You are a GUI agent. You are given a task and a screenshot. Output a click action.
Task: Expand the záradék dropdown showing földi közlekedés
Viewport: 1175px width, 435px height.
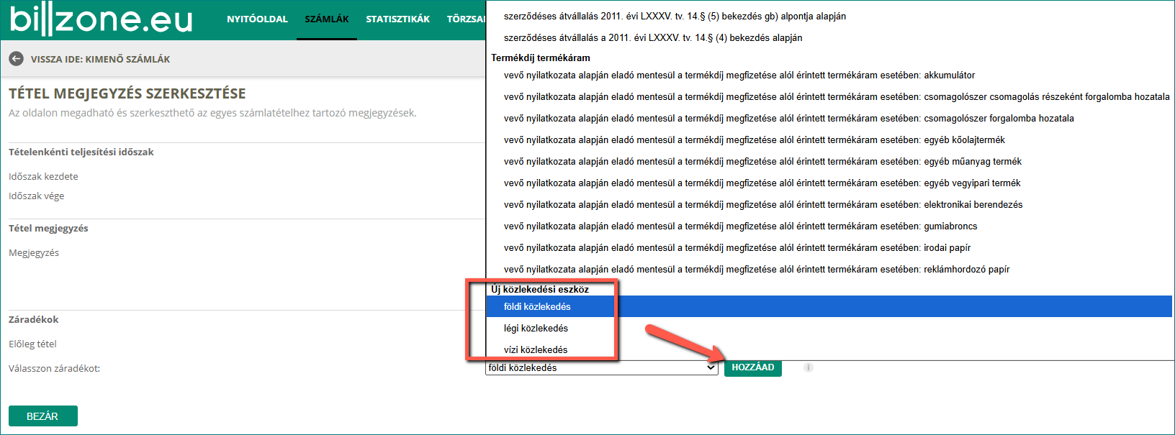coord(601,367)
